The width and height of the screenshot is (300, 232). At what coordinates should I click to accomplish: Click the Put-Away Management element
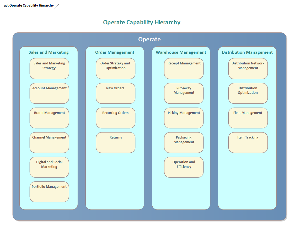pyautogui.click(x=184, y=93)
